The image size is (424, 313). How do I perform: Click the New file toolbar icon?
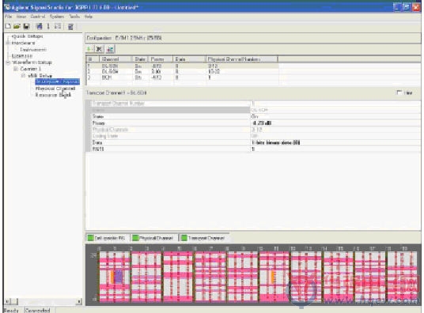pyautogui.click(x=8, y=26)
